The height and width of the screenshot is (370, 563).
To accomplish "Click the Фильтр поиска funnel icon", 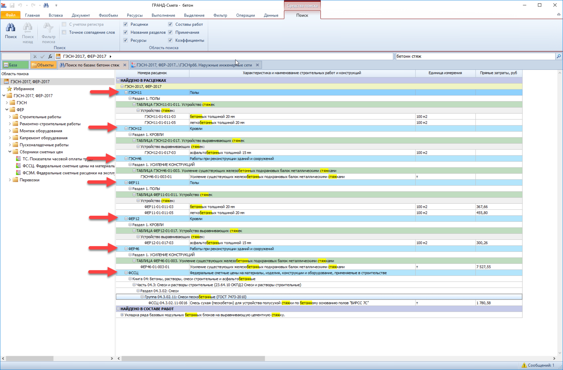I will pyautogui.click(x=48, y=28).
